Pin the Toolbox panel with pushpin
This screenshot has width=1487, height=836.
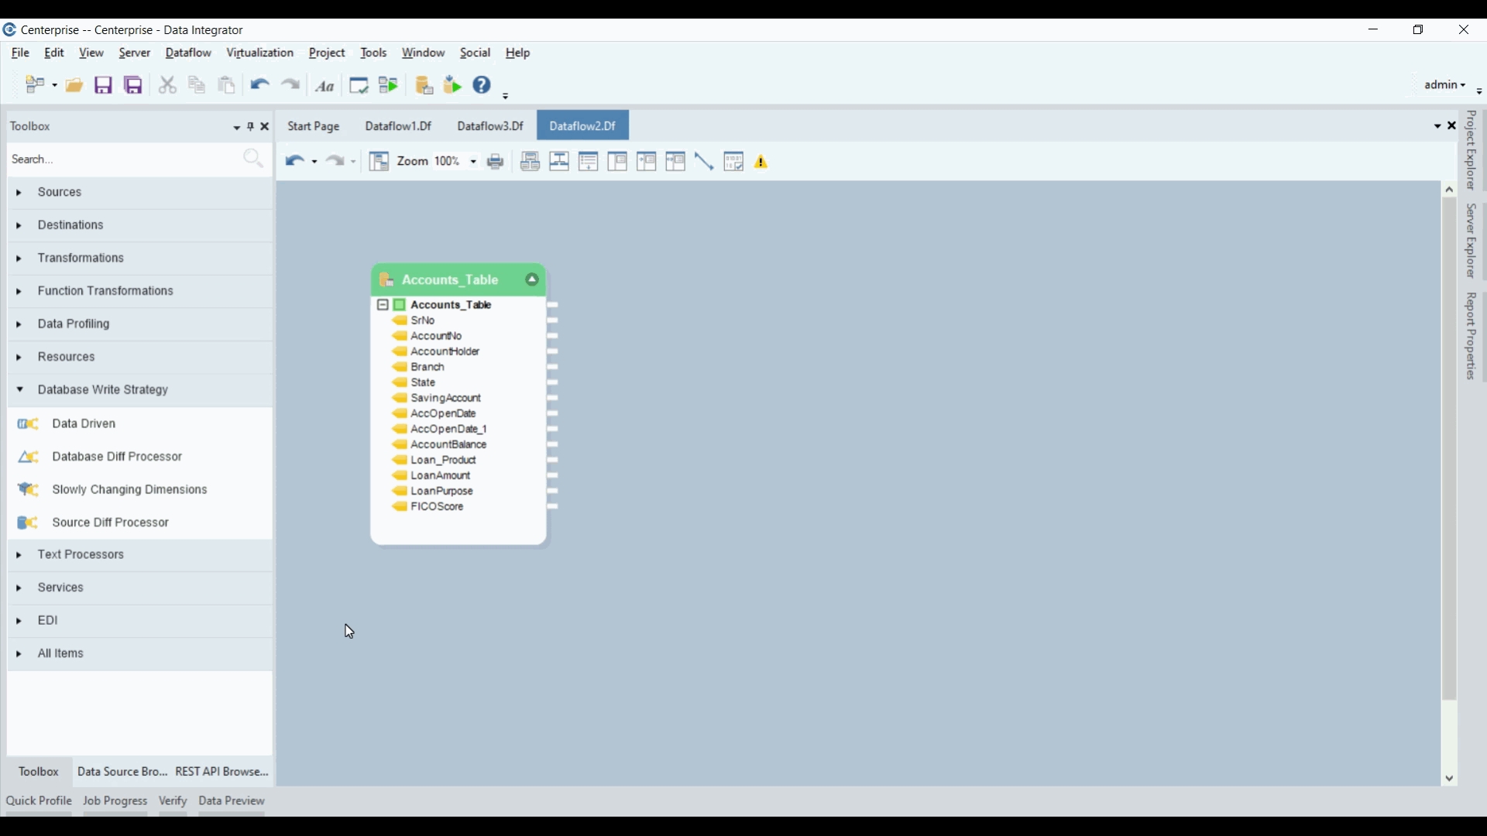(x=250, y=126)
